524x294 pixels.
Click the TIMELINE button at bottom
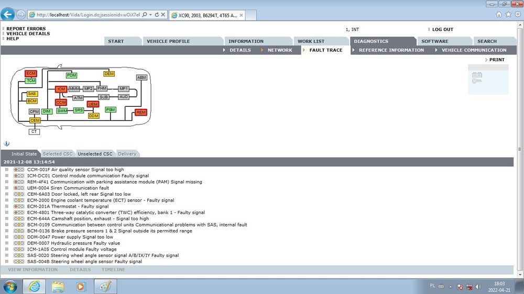[x=113, y=269]
